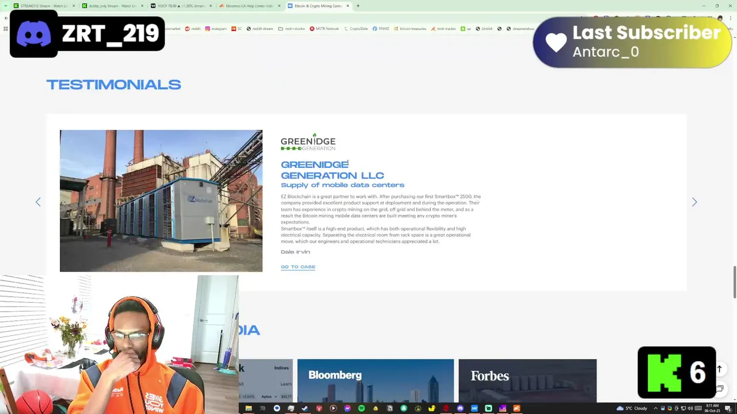Open the clock showing 3:11 AM
This screenshot has width=737, height=414.
712,408
